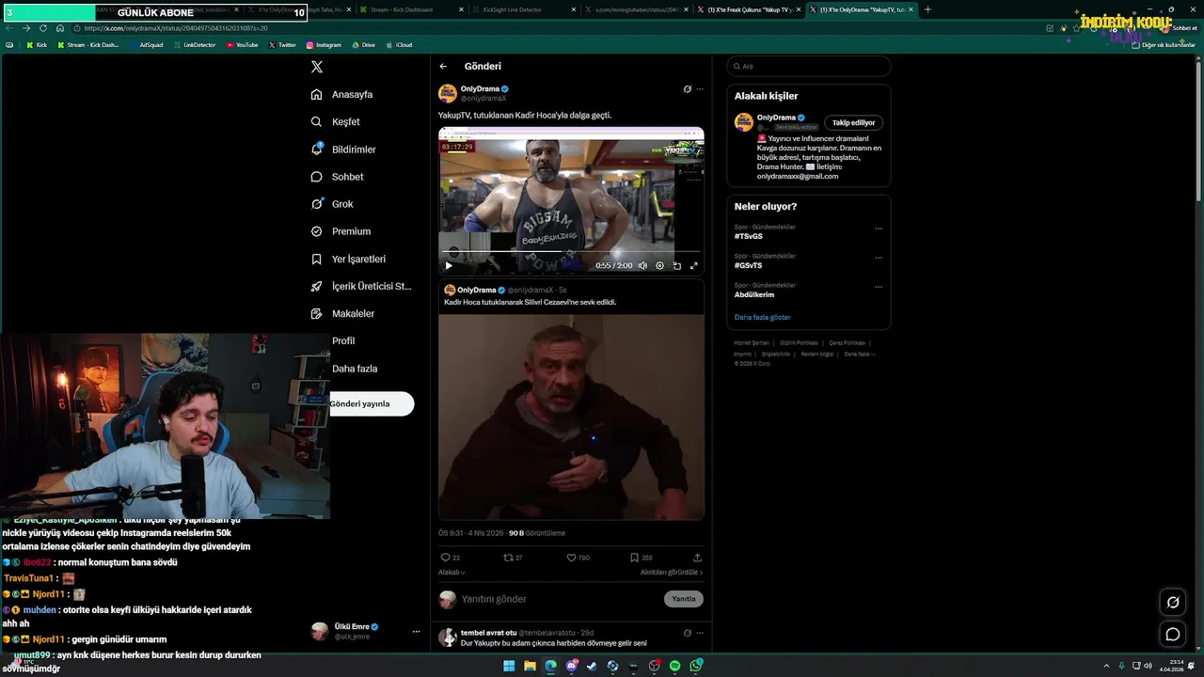The image size is (1204, 677).
Task: Mute the video with the volume icon
Action: coord(642,266)
